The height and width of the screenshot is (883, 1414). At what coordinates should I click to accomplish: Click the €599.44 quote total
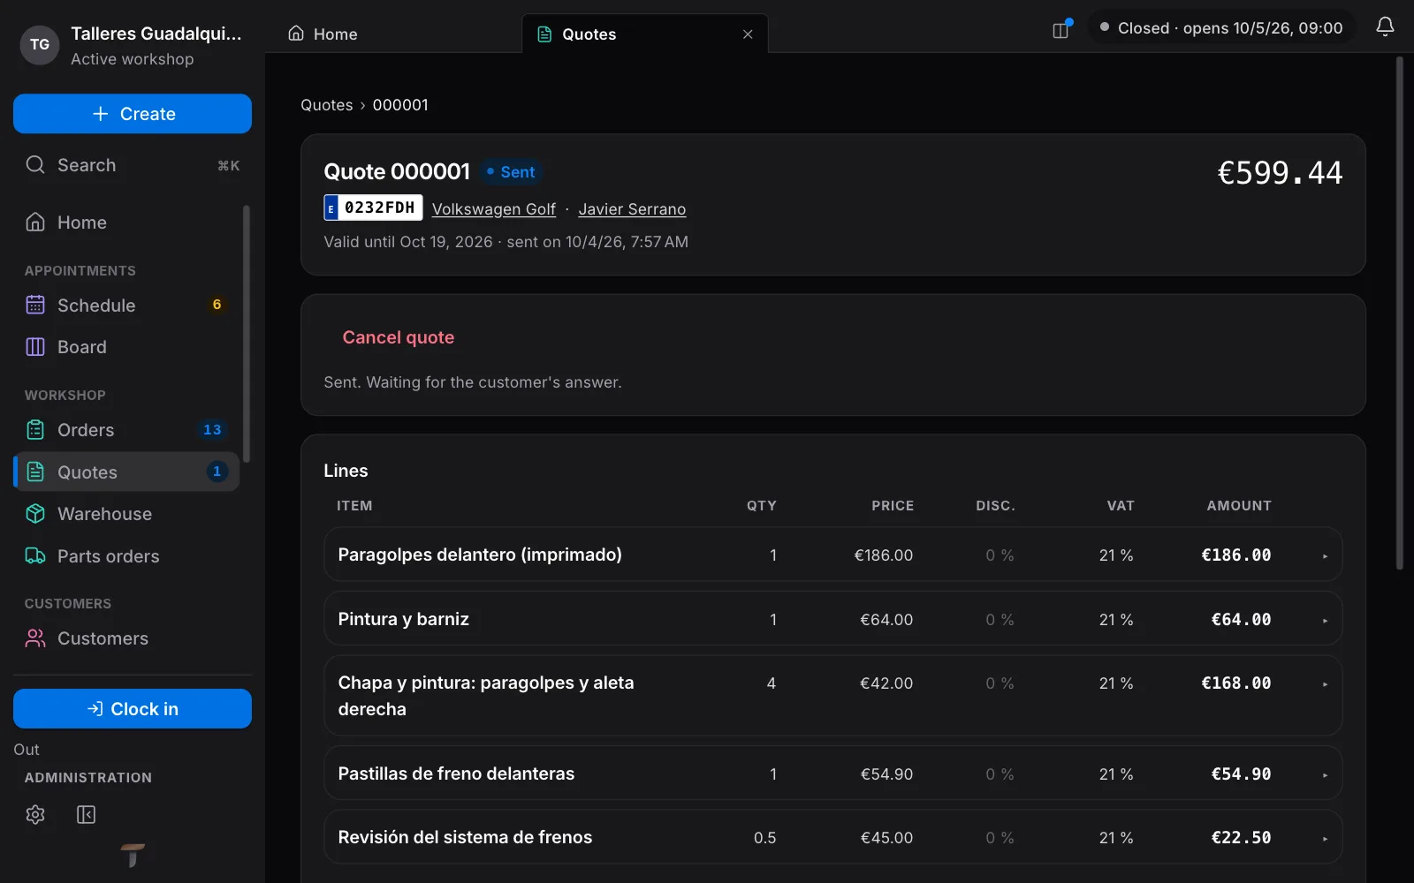click(1280, 173)
